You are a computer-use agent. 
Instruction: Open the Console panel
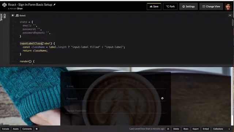(x=5, y=129)
